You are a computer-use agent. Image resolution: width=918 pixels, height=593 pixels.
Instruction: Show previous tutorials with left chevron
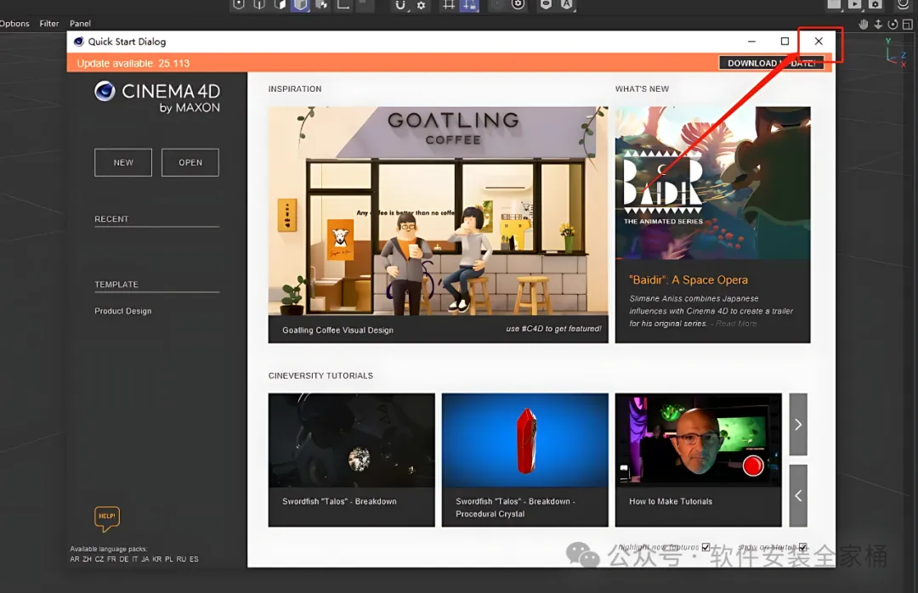point(798,496)
